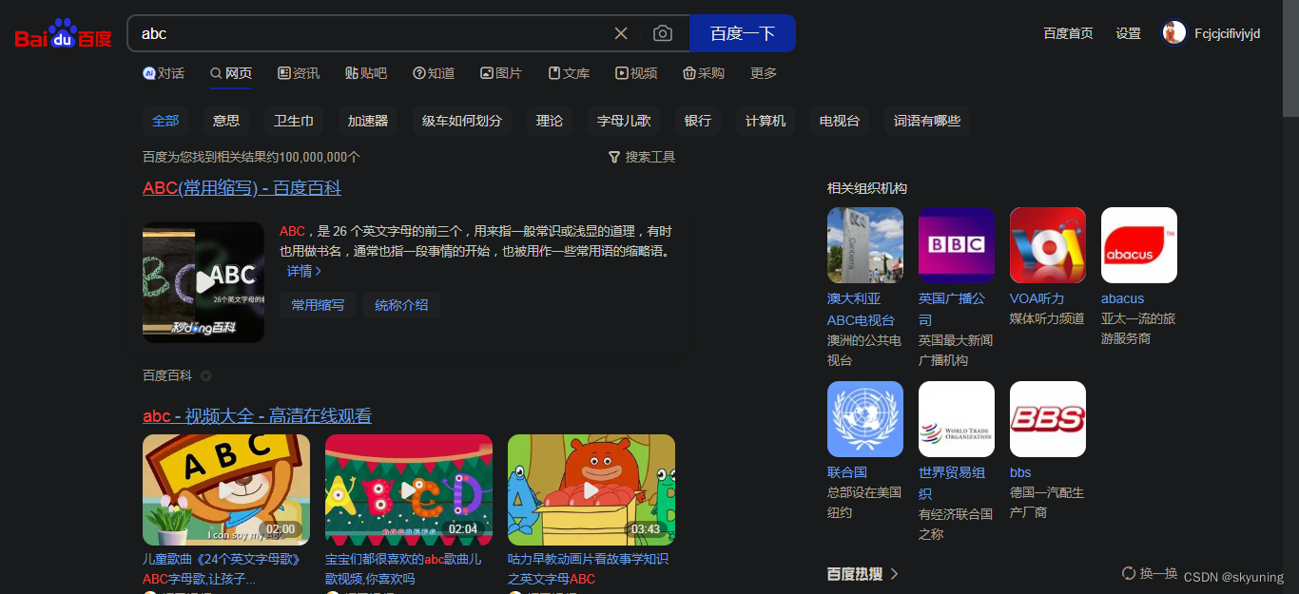Image resolution: width=1299 pixels, height=594 pixels.
Task: Open image search via camera icon
Action: click(663, 33)
